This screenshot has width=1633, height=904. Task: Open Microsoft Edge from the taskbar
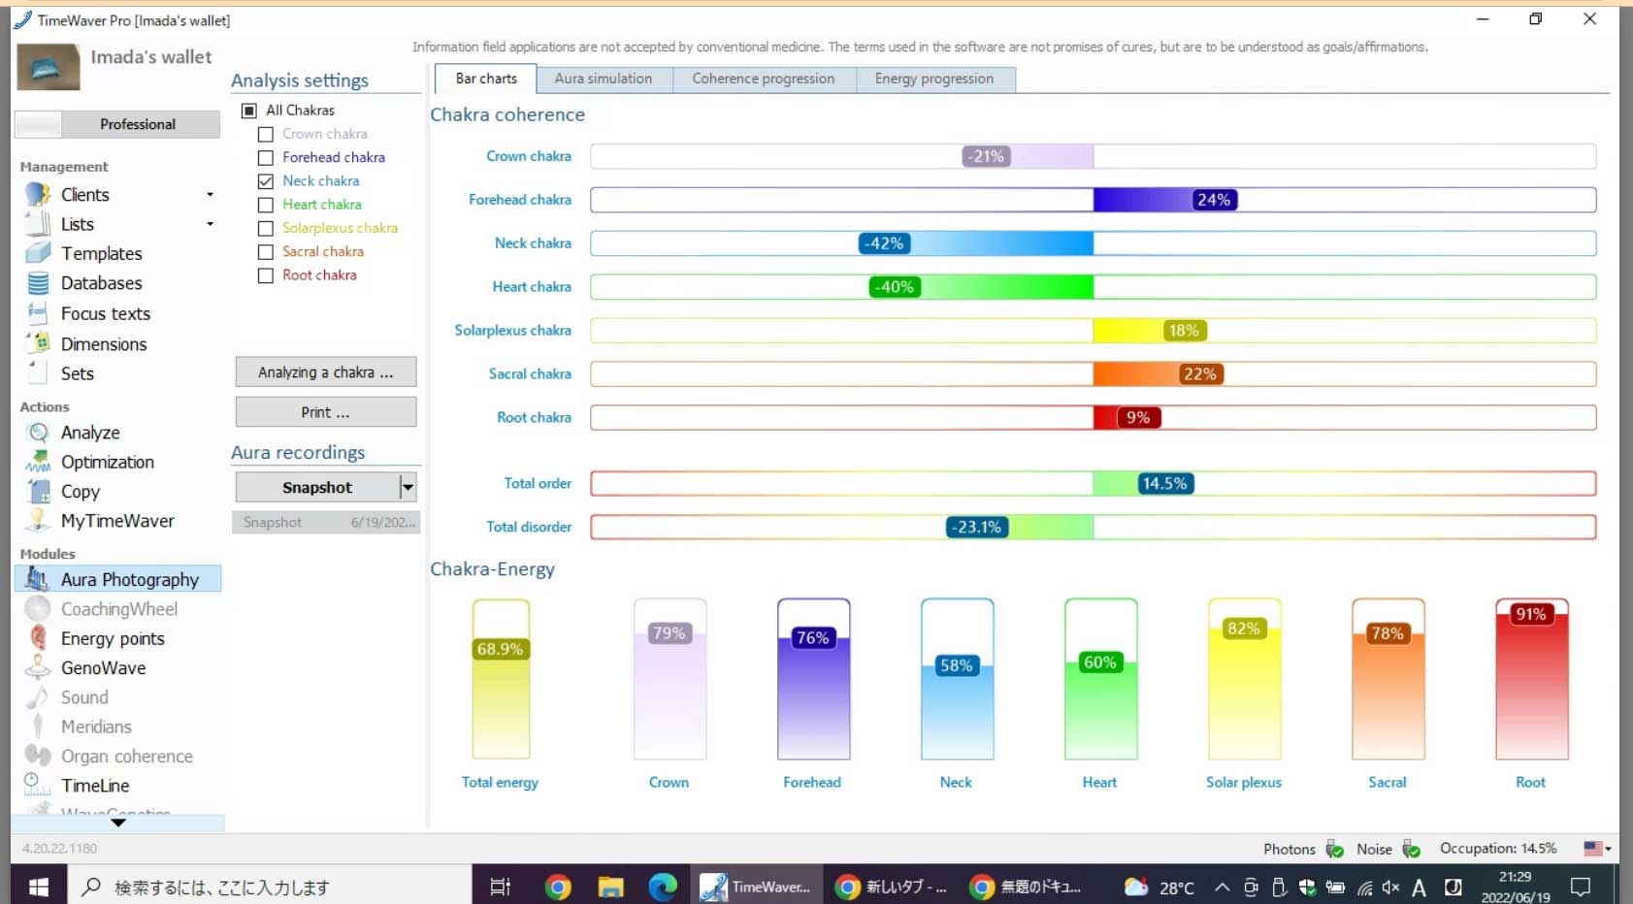pos(663,887)
